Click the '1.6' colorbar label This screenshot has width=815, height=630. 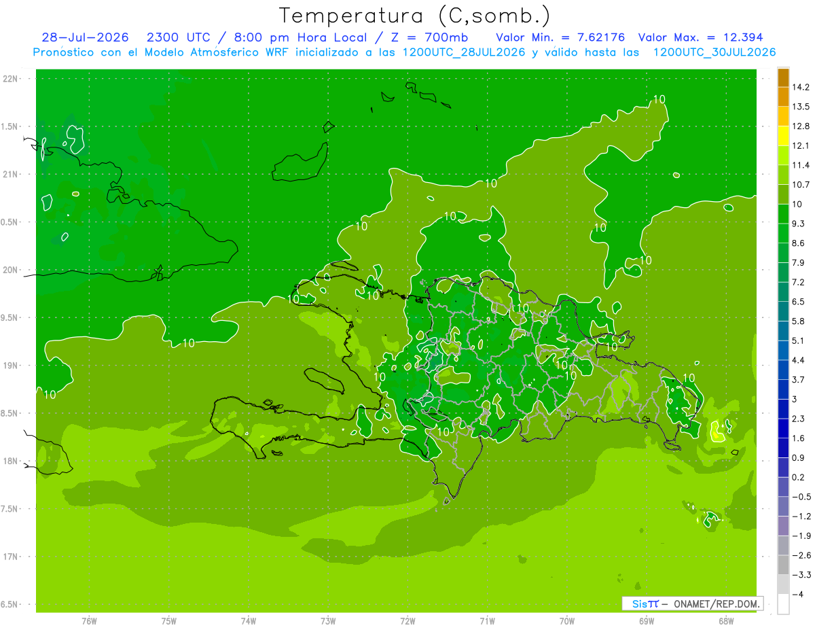[798, 438]
